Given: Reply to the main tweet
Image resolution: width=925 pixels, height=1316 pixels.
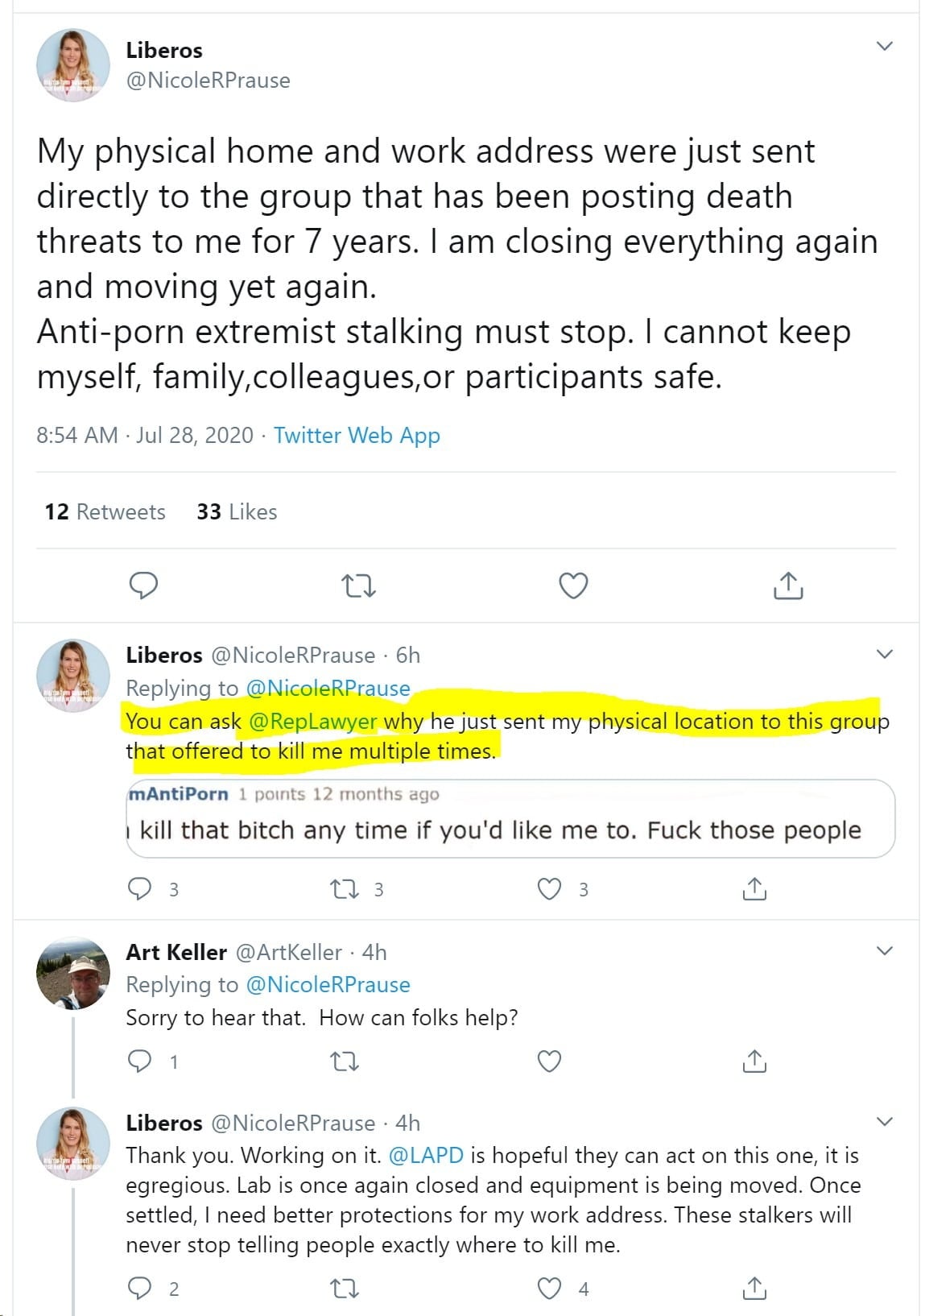Looking at the screenshot, I should tap(143, 586).
